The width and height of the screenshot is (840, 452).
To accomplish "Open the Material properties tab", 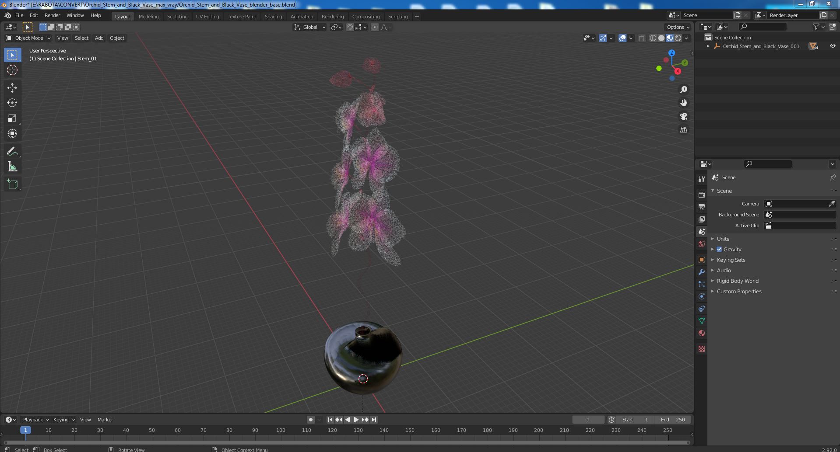I will coord(702,333).
